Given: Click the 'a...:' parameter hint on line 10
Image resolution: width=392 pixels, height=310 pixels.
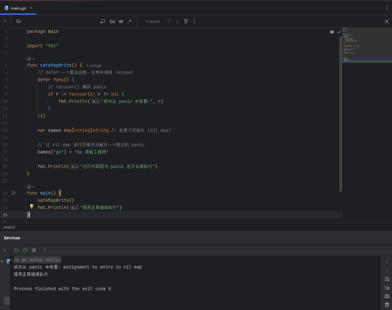Looking at the screenshot, I should (95, 101).
